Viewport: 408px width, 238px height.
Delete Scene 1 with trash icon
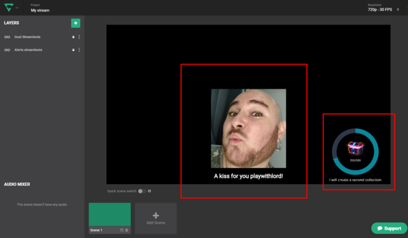coord(127,230)
